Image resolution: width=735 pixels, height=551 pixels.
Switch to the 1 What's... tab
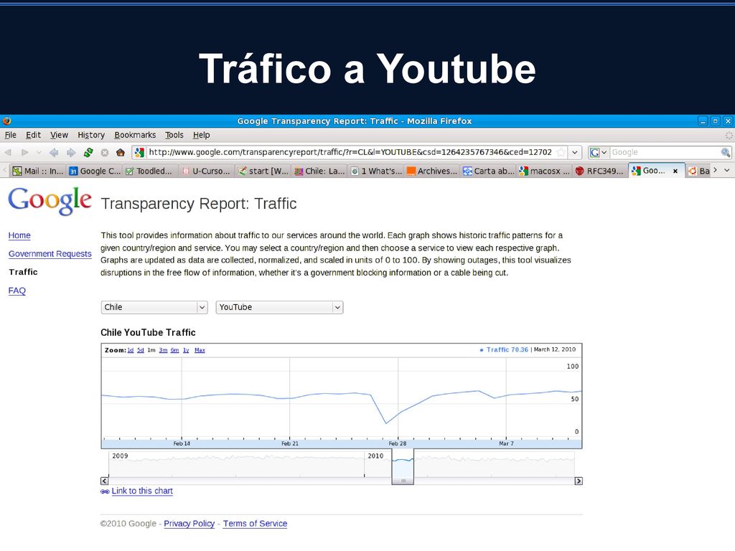376,171
